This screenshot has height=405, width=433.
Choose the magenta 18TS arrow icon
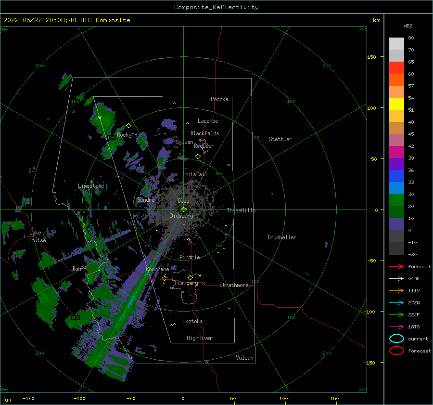(396, 327)
